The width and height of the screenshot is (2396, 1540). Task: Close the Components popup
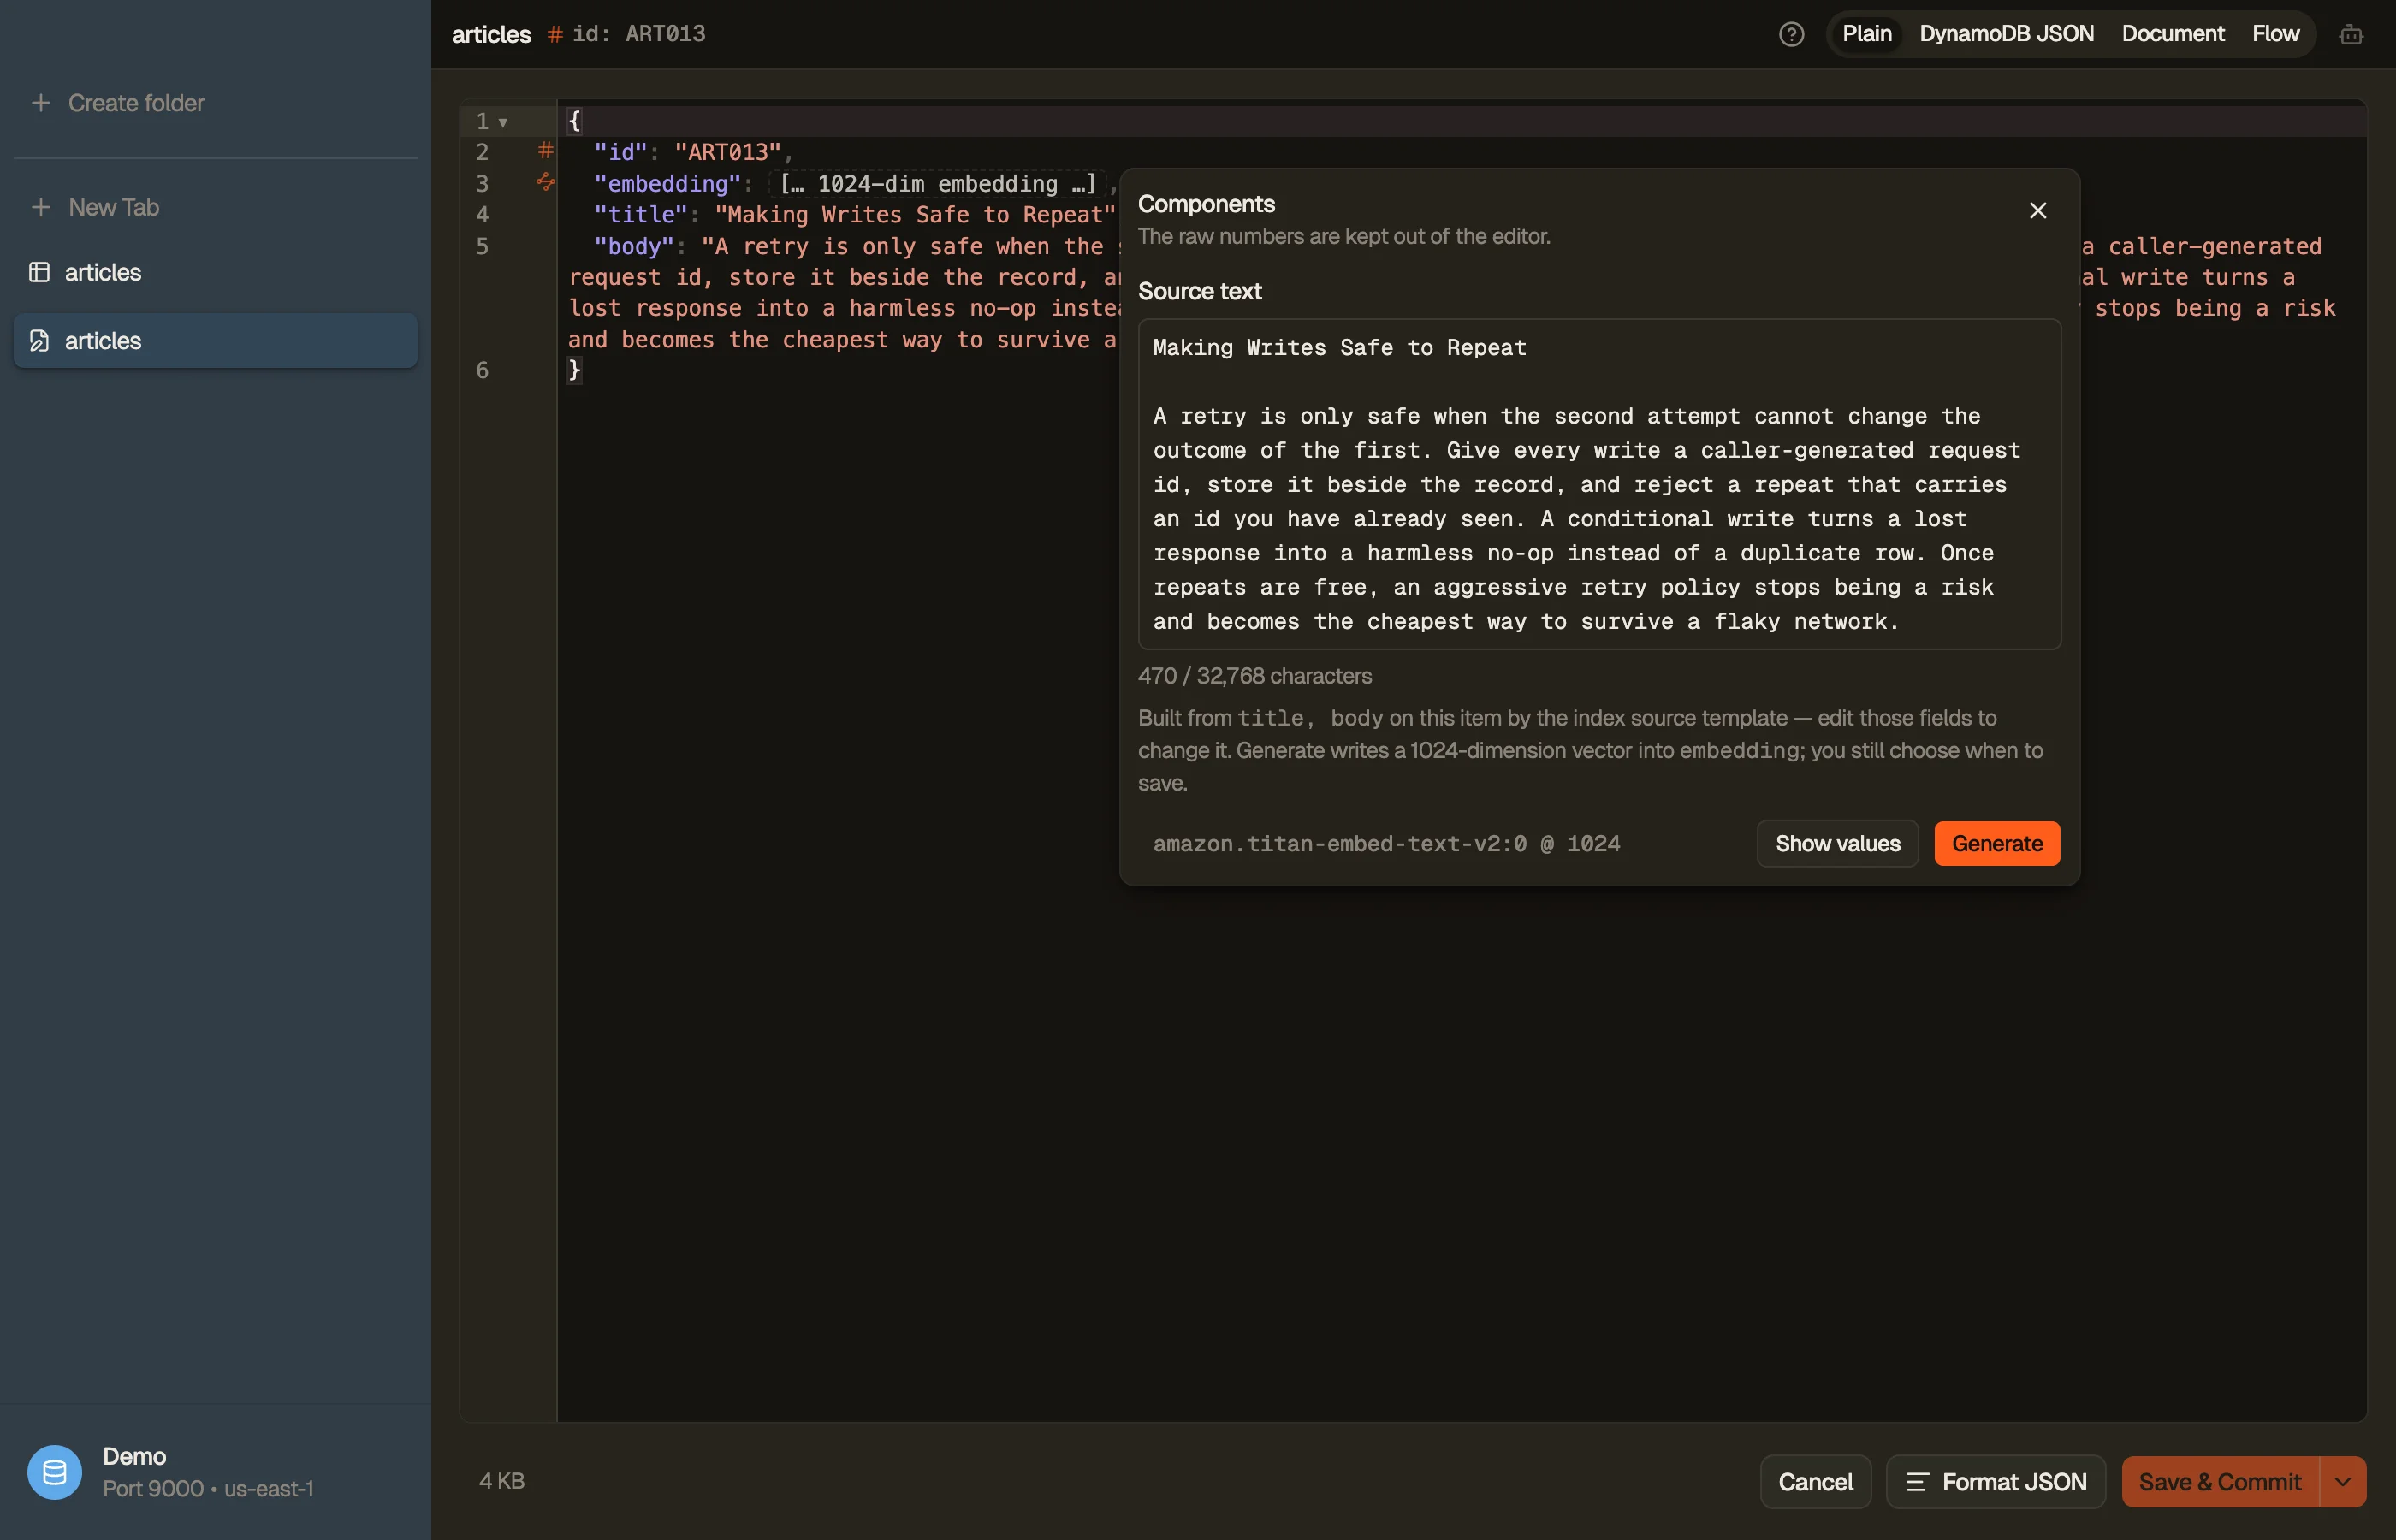point(2037,210)
